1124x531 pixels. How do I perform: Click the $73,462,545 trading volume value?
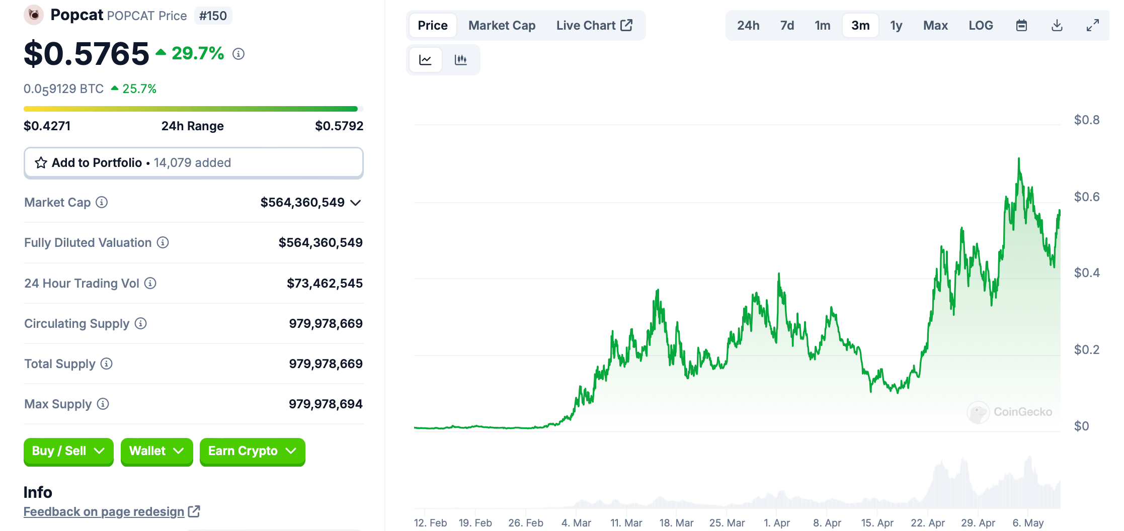(325, 283)
